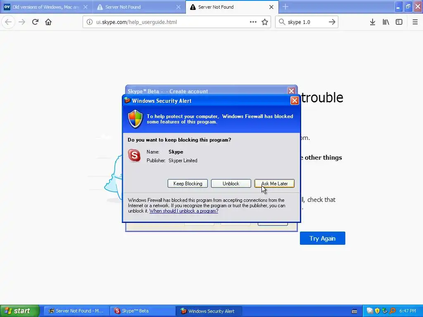Select Skype Beta taskbar button
Screen dimensions: 423x317
(x=143, y=311)
